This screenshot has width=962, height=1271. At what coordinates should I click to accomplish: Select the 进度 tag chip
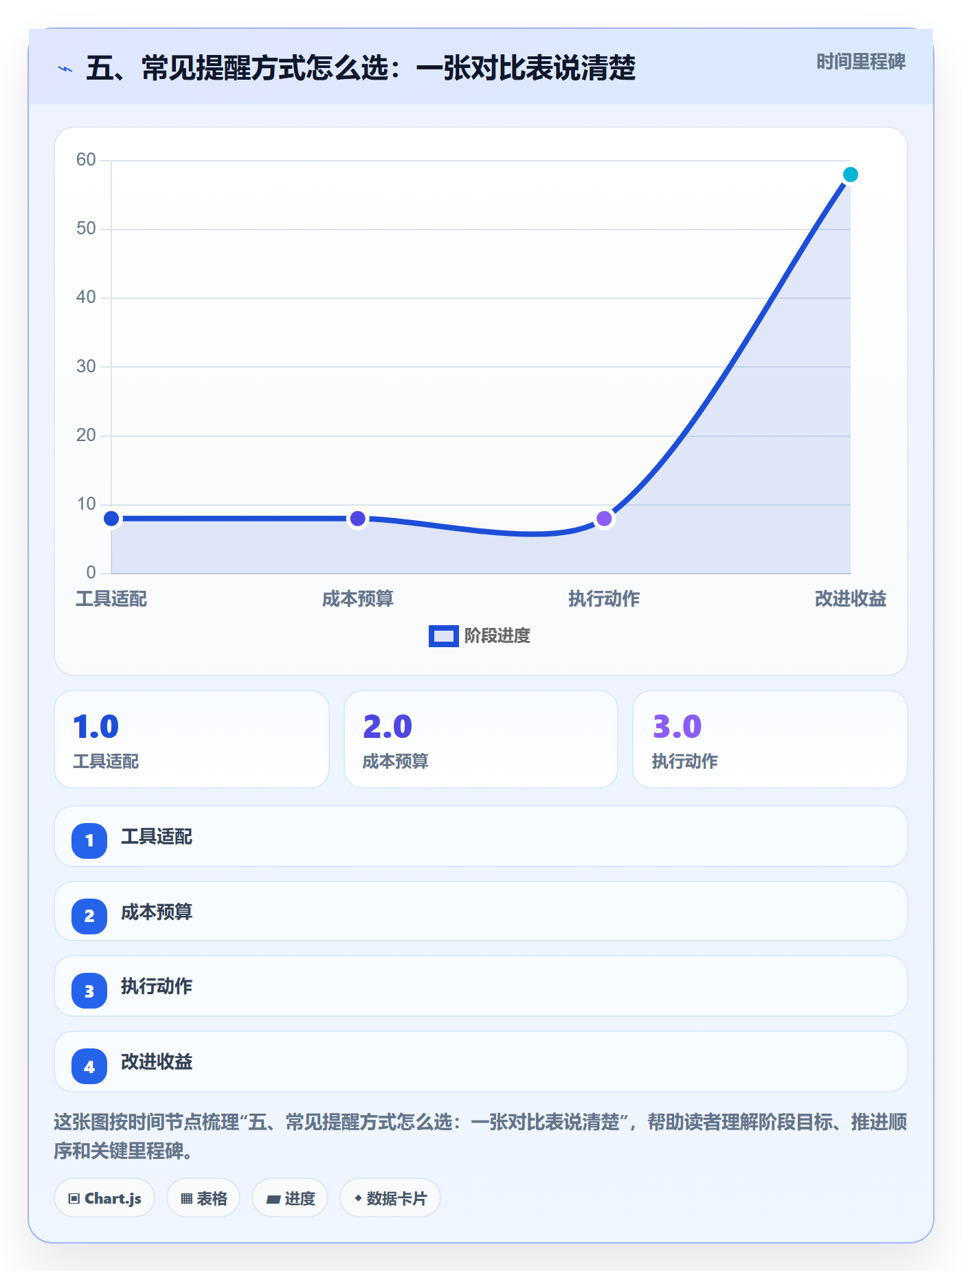click(x=290, y=1198)
